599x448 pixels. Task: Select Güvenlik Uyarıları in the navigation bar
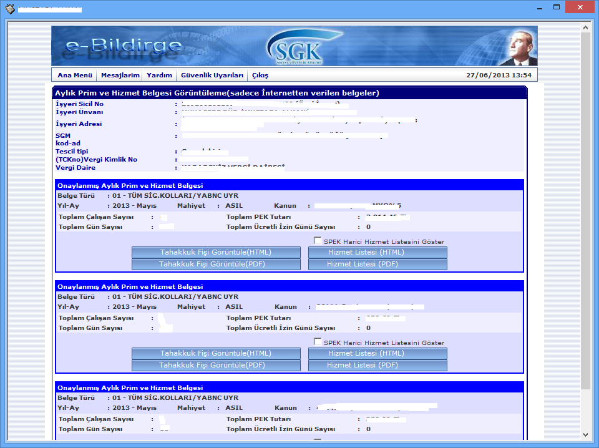[212, 75]
